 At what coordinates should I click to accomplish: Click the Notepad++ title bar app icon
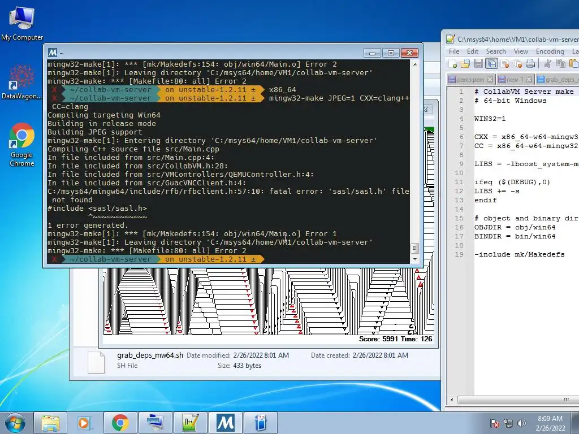pyautogui.click(x=450, y=39)
